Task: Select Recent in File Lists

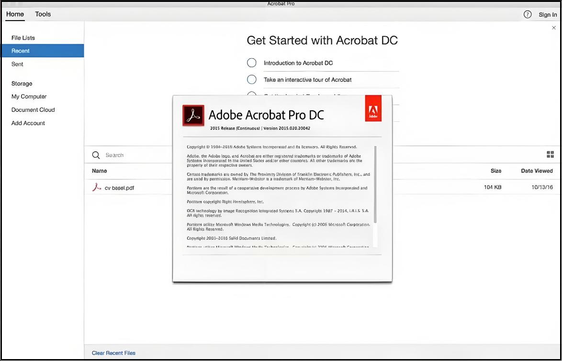Action: [42, 51]
